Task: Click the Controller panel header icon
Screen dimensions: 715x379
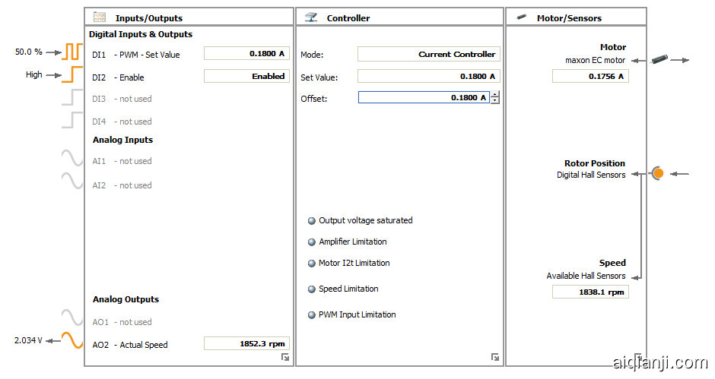Action: click(310, 17)
